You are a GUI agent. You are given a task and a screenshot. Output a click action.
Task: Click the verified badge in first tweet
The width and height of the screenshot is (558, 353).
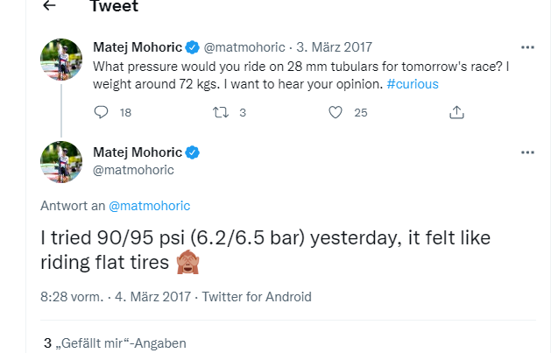[x=193, y=46]
